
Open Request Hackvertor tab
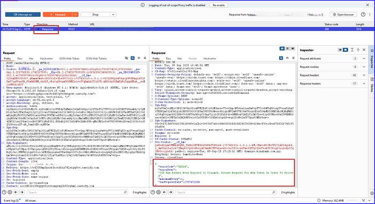[x=47, y=58]
